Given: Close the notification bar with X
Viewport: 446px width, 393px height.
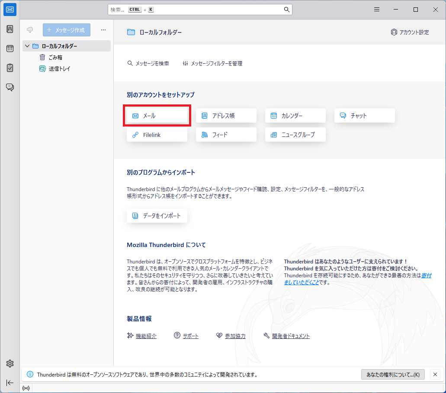Looking at the screenshot, I should click(435, 374).
